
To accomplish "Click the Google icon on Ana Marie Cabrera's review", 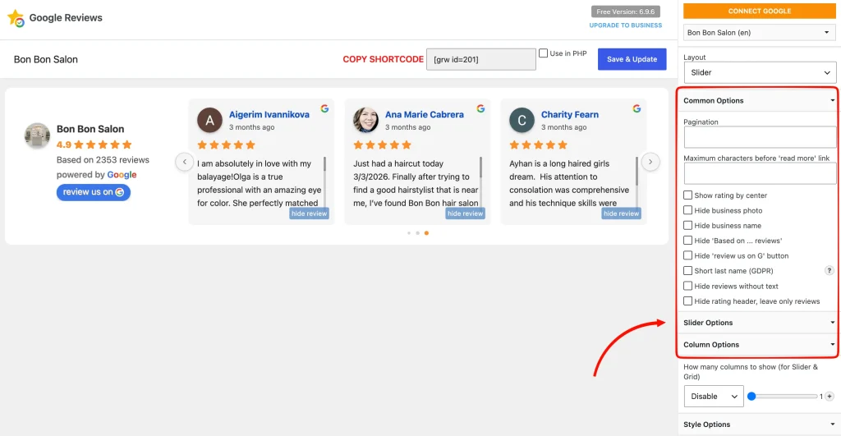I will coord(480,108).
